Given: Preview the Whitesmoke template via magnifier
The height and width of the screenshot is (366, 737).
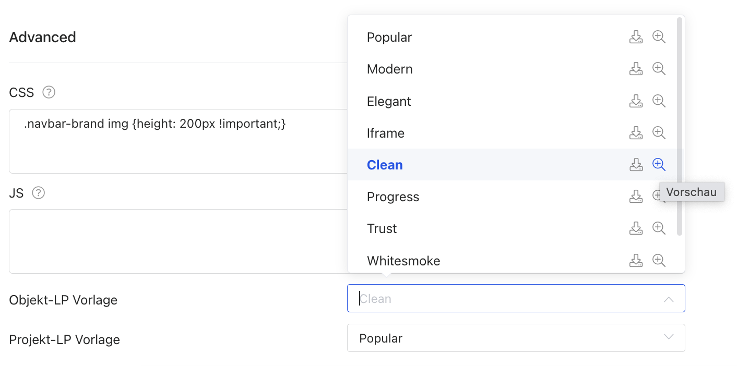Looking at the screenshot, I should pos(659,260).
